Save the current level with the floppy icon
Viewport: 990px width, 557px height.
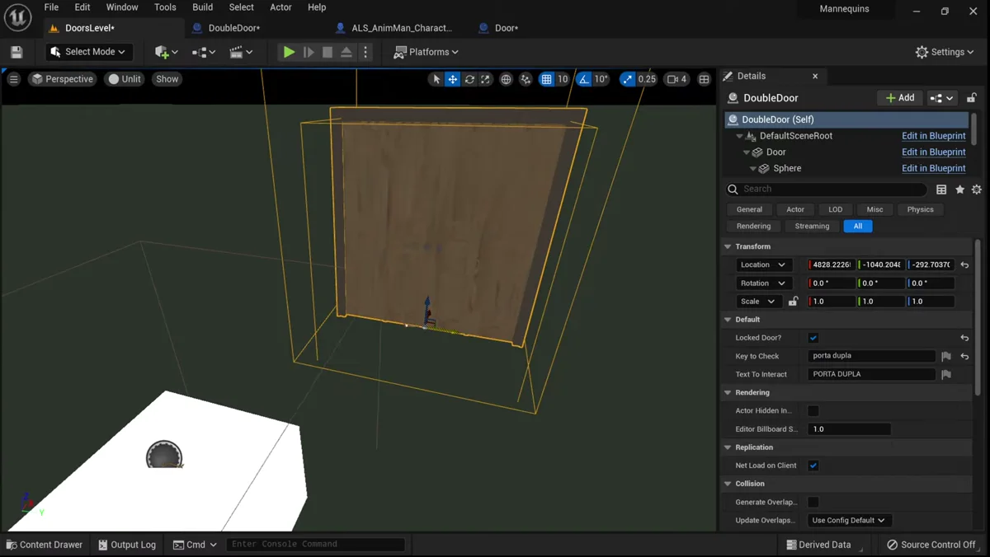16,52
